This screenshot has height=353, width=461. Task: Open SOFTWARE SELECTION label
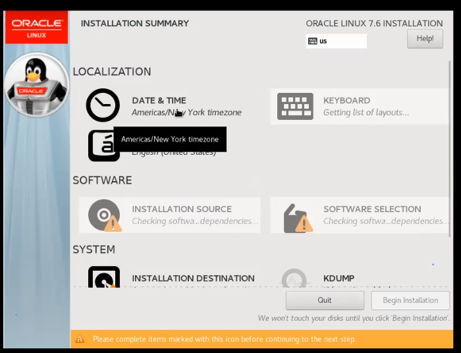(372, 209)
